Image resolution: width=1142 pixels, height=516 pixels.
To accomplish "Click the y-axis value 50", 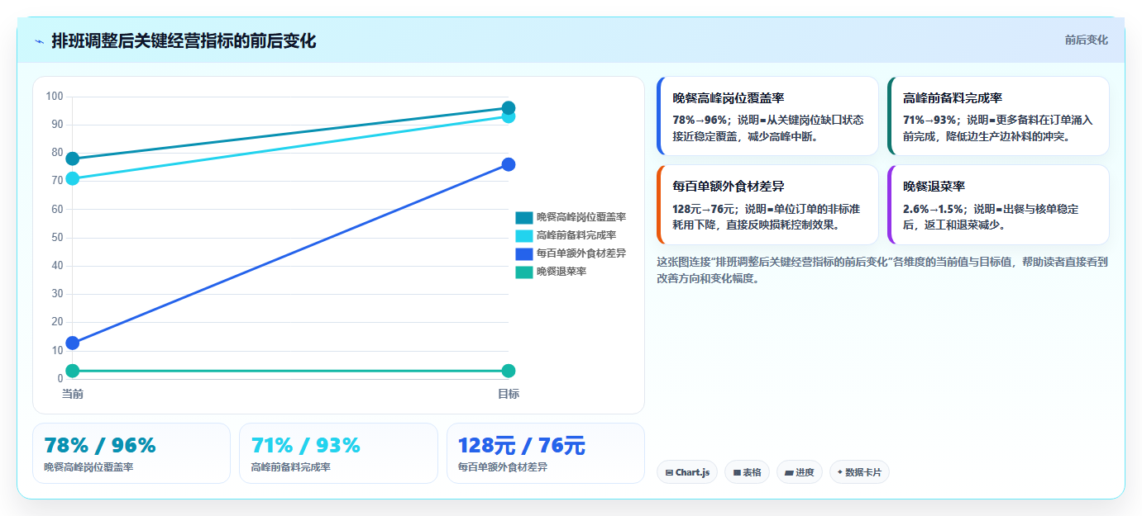I will click(x=58, y=238).
